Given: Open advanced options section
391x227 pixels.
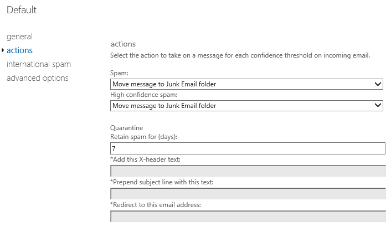Looking at the screenshot, I should [x=37, y=78].
